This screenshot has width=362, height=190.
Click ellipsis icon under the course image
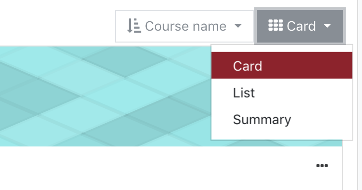click(322, 166)
